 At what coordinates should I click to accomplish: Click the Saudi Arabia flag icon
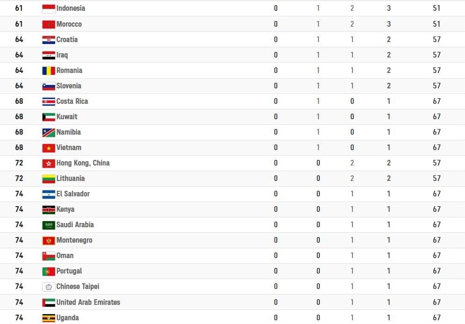tap(49, 224)
